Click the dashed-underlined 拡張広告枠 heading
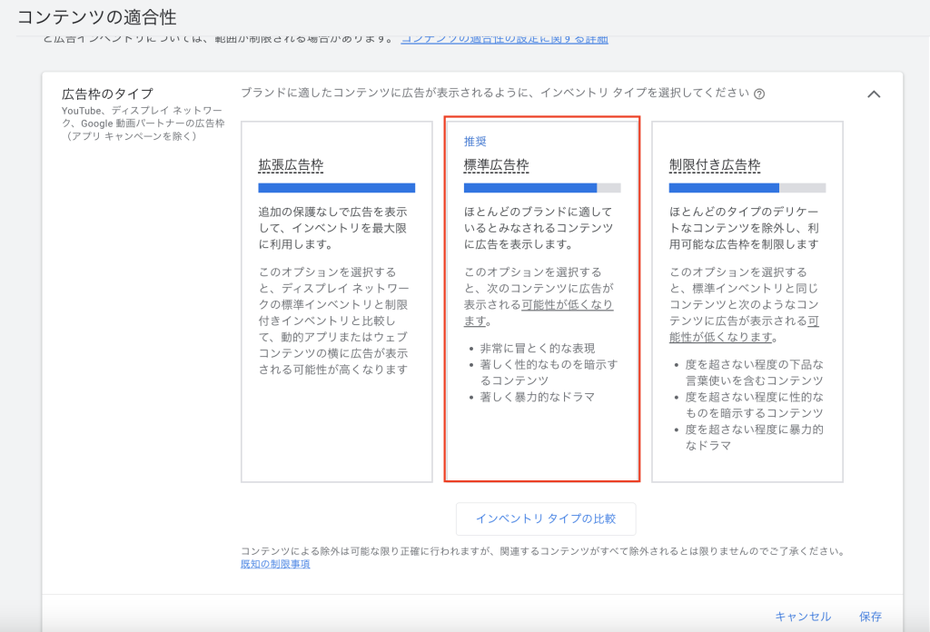The height and width of the screenshot is (632, 930). pos(291,165)
